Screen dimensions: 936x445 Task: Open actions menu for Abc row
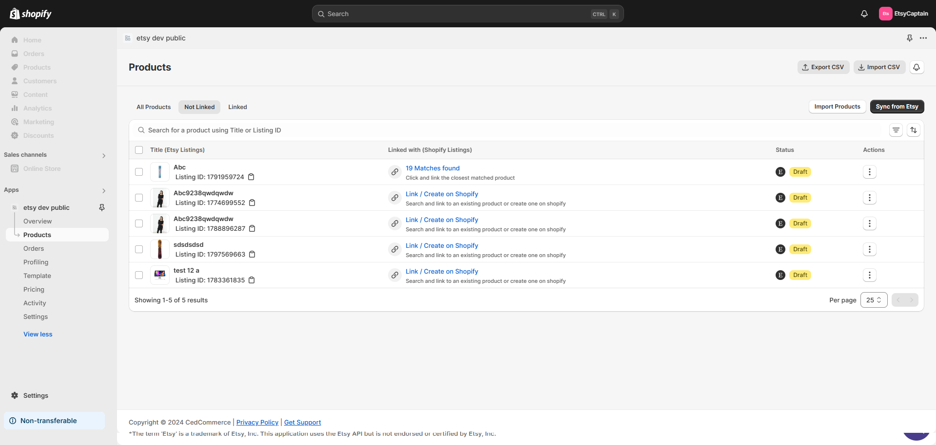coord(870,172)
